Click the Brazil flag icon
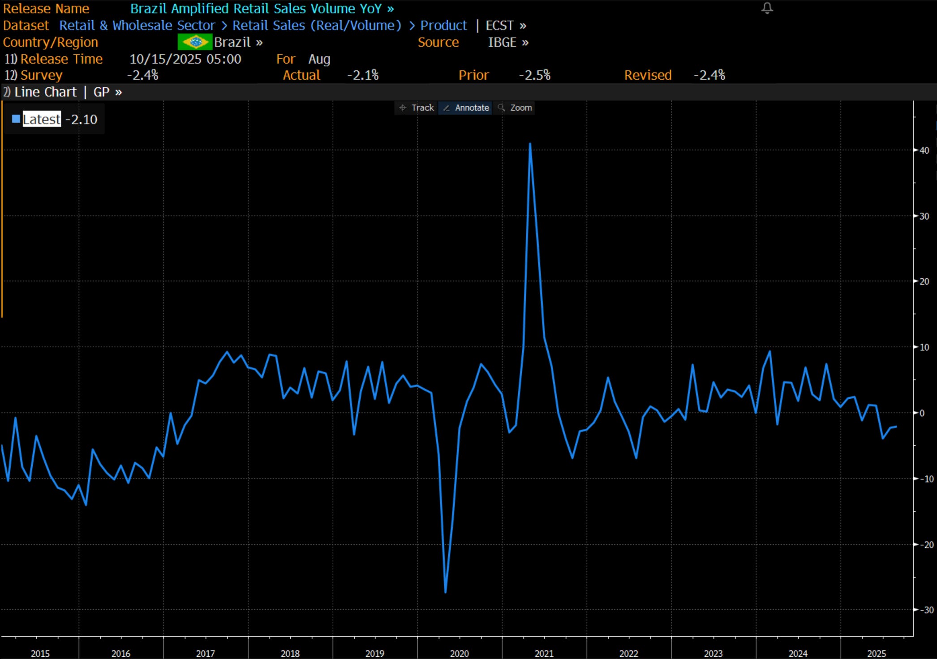 (x=195, y=43)
